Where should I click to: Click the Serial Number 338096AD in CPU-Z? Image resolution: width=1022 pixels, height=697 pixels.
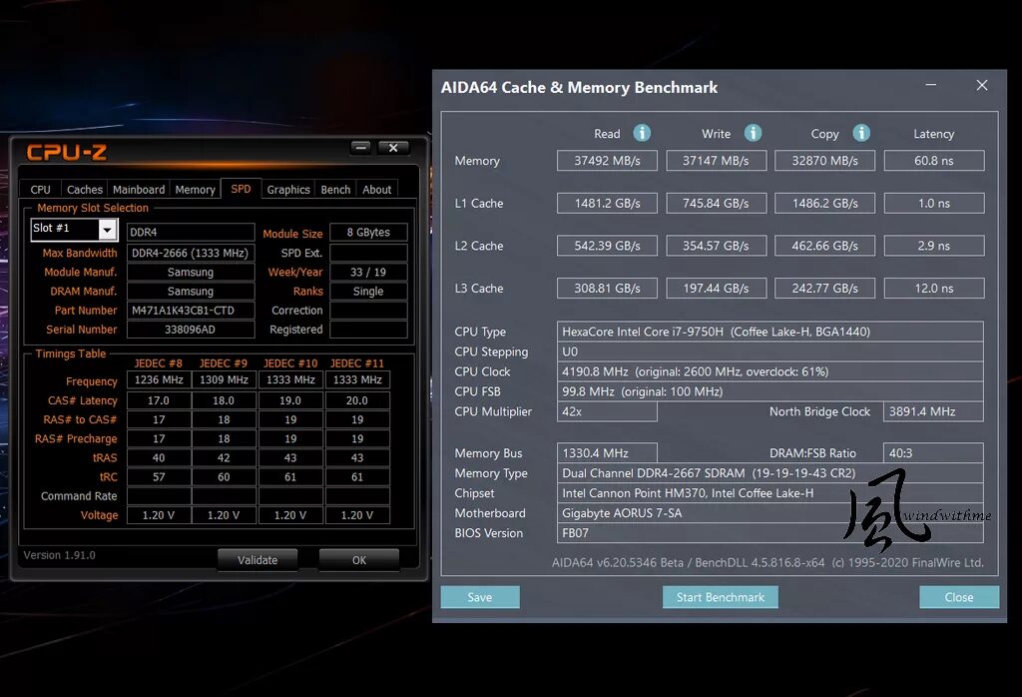tap(191, 330)
